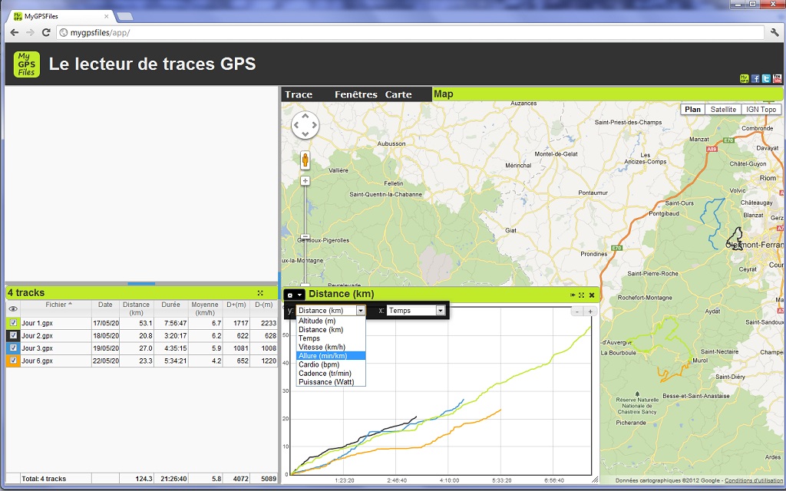786x491 pixels.
Task: Select Distance (km) in the dropdown list
Action: click(331, 330)
